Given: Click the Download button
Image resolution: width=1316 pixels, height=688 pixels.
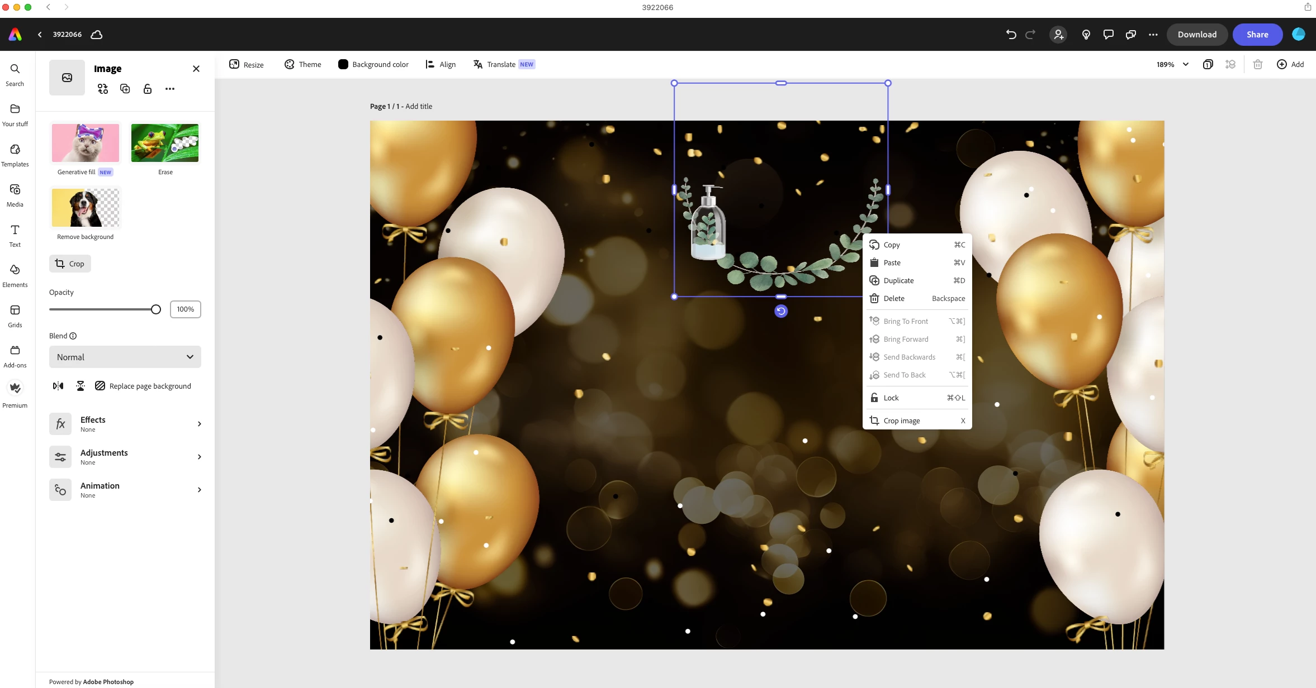Looking at the screenshot, I should coord(1196,35).
